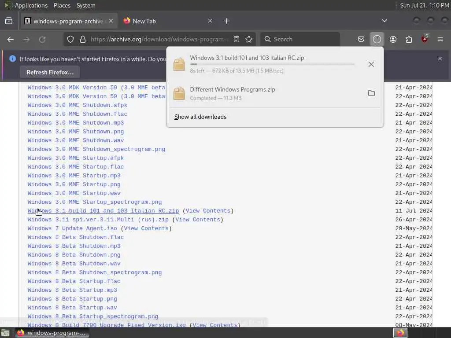The width and height of the screenshot is (451, 338).
Task: Open Windows 3.0 MME Shutdown.wav link
Action: pyautogui.click(x=76, y=140)
